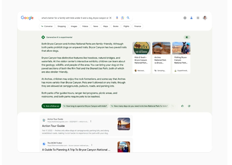
Task: Switch to News results
Action: (96, 26)
